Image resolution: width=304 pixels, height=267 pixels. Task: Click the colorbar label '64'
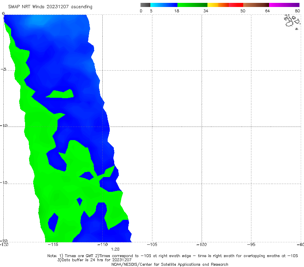[267, 11]
